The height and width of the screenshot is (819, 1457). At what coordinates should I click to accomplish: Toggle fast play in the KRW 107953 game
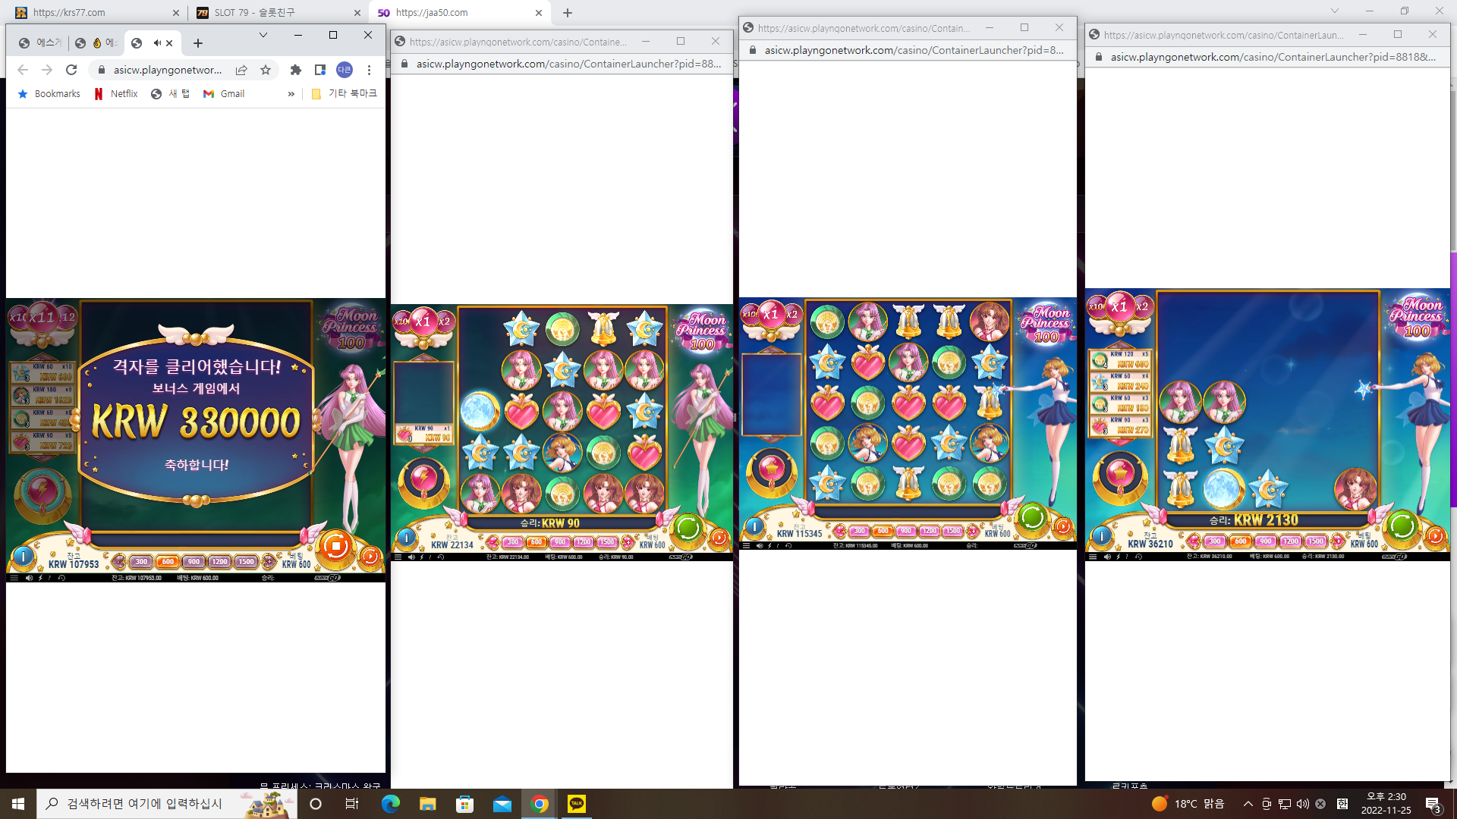40,578
